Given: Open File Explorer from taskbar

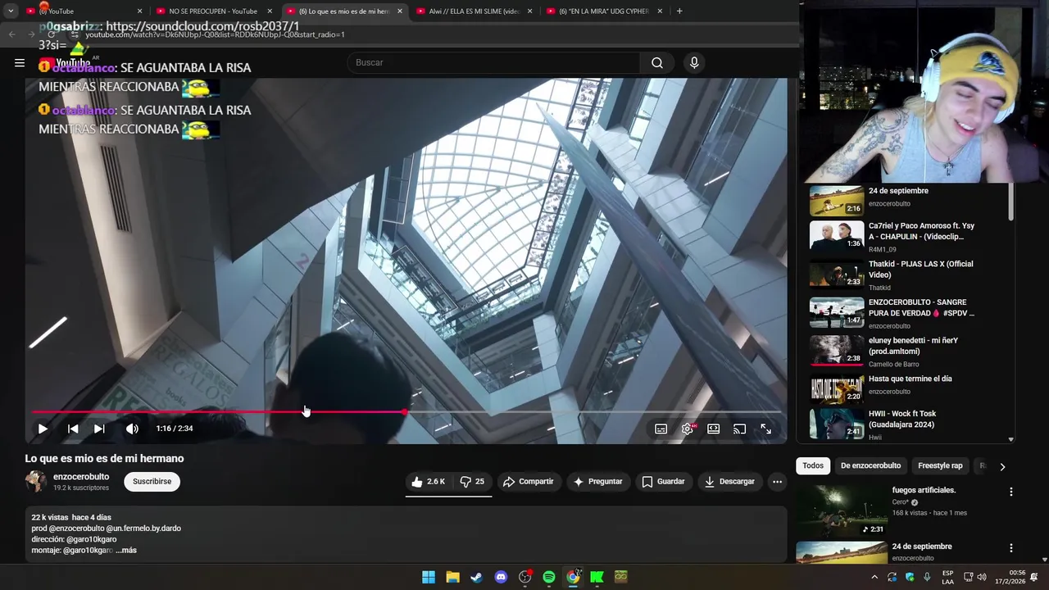Looking at the screenshot, I should click(452, 577).
